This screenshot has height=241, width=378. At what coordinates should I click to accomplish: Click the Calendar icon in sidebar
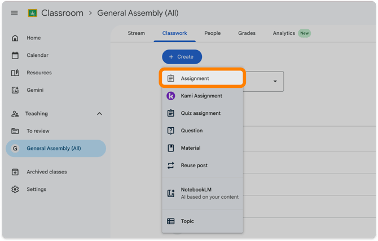(15, 55)
